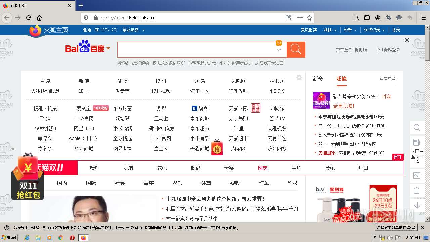
Task: Expand the Tmall banner with 展开
Action: coord(398,157)
